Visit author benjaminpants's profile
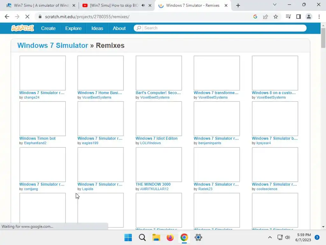This screenshot has height=245, width=326. pos(209,143)
